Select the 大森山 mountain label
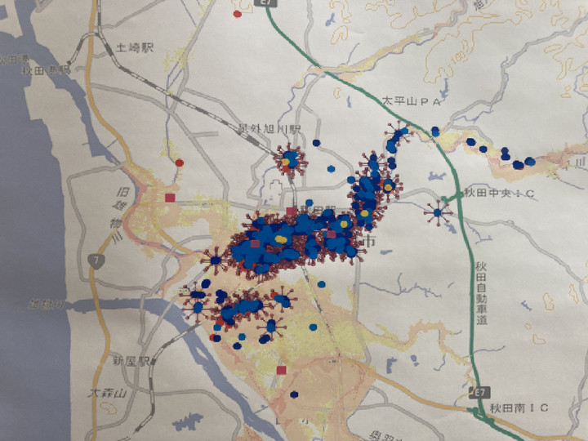This screenshot has width=588, height=441. point(109,394)
